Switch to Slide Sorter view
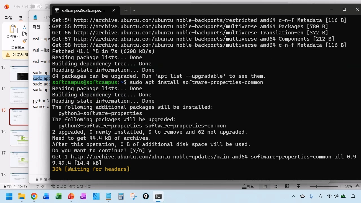 point(276,186)
